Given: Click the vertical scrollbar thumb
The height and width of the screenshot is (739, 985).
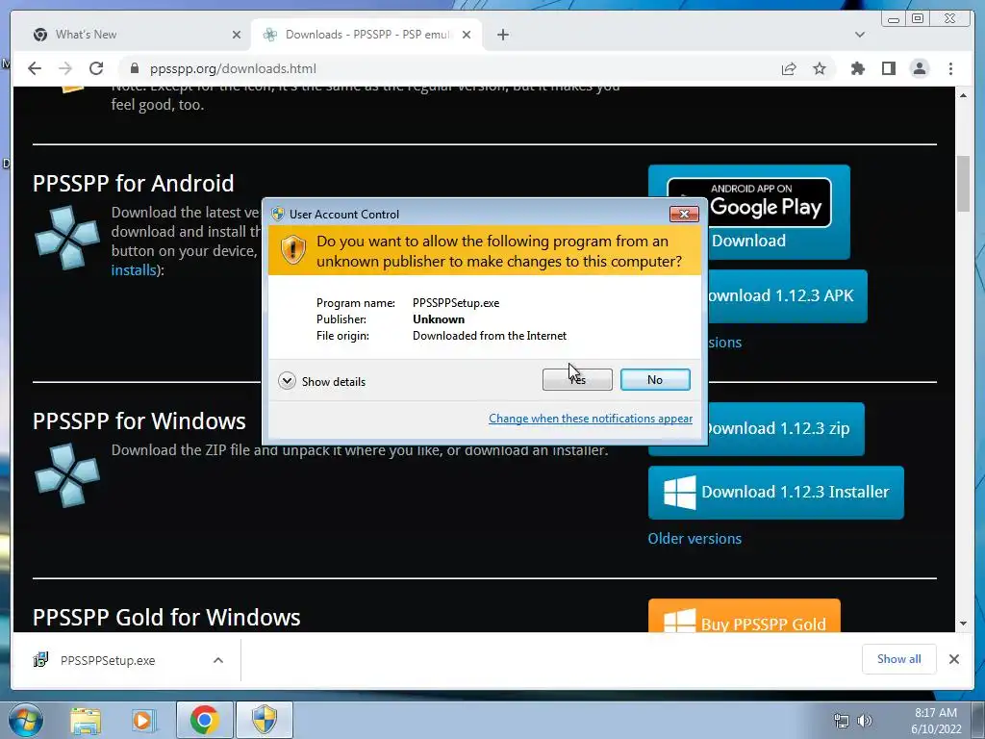Looking at the screenshot, I should (x=963, y=183).
